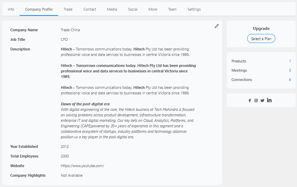Image resolution: width=297 pixels, height=187 pixels.
Task: Click the job title value CFO
Action: (64, 39)
